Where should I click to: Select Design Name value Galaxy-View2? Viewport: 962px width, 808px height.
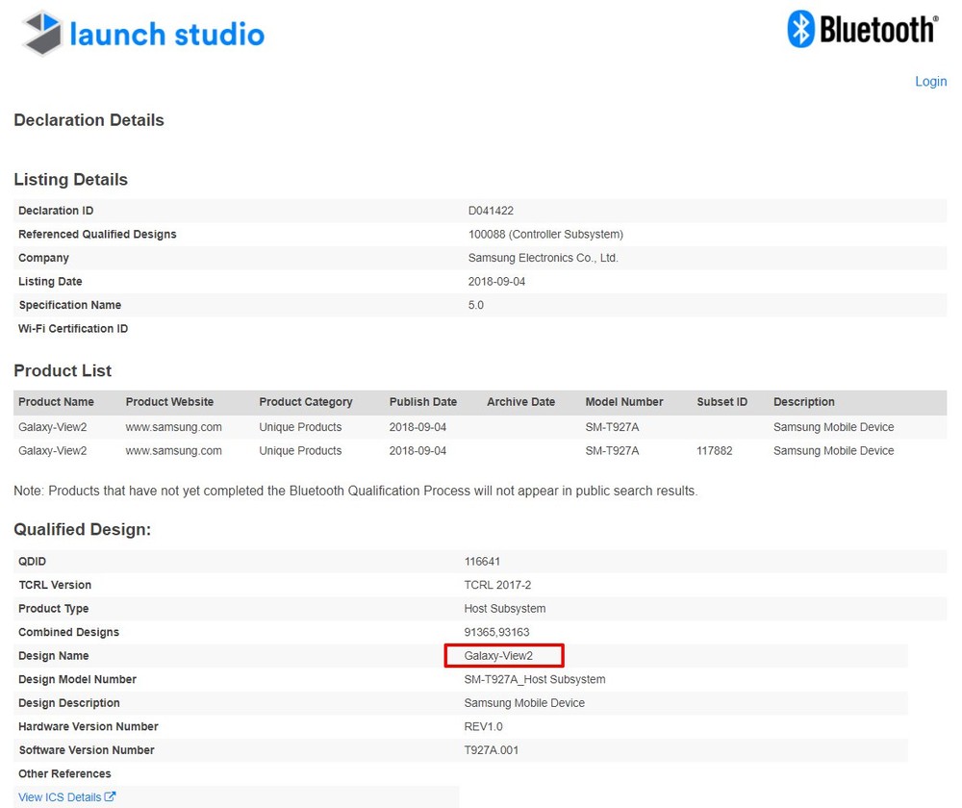[498, 656]
